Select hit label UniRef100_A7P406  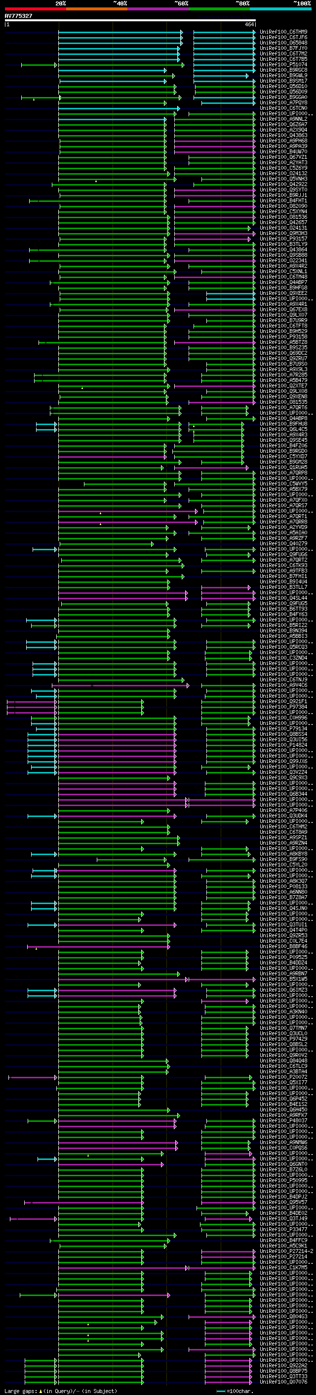(x=283, y=810)
